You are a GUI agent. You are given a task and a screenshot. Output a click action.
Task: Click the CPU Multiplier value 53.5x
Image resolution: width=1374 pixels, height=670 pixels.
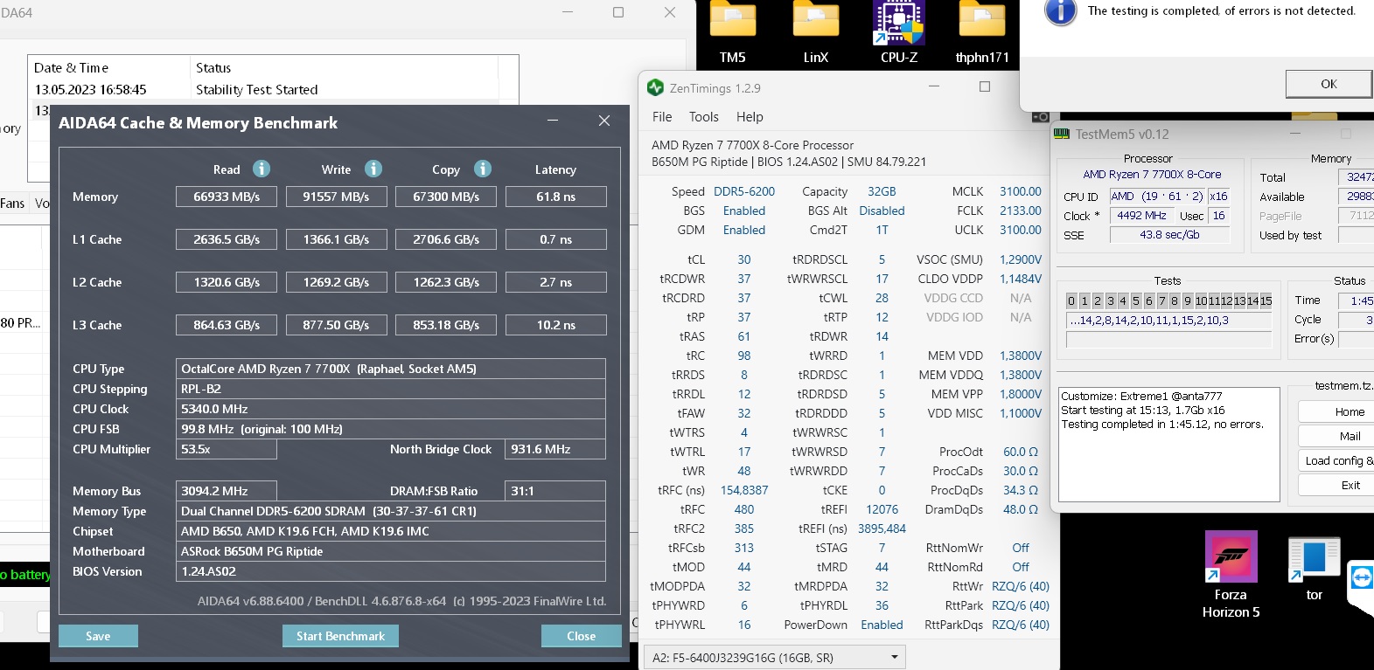point(227,449)
